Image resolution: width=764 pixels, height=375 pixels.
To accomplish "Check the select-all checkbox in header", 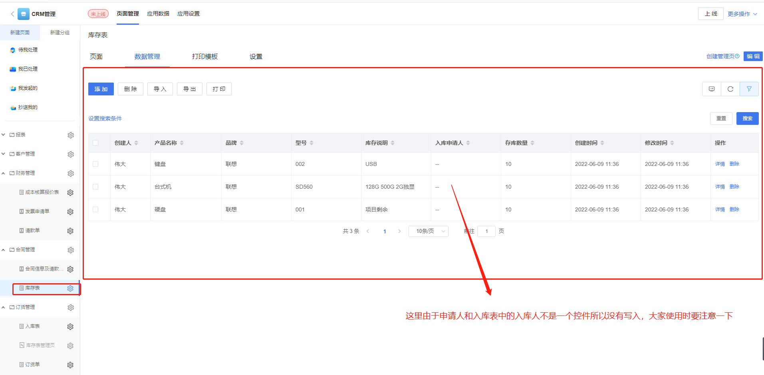I will (x=95, y=143).
